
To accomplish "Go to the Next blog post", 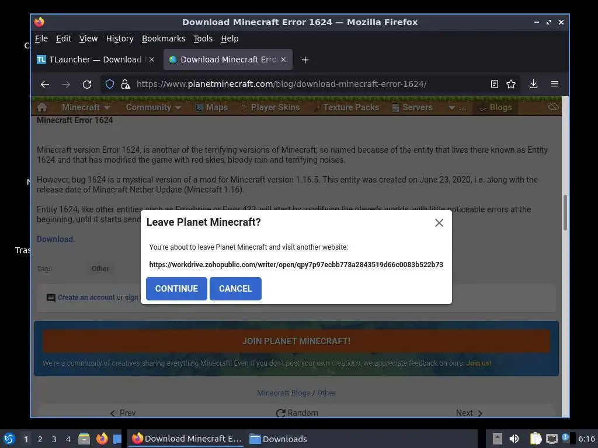I will click(x=469, y=413).
